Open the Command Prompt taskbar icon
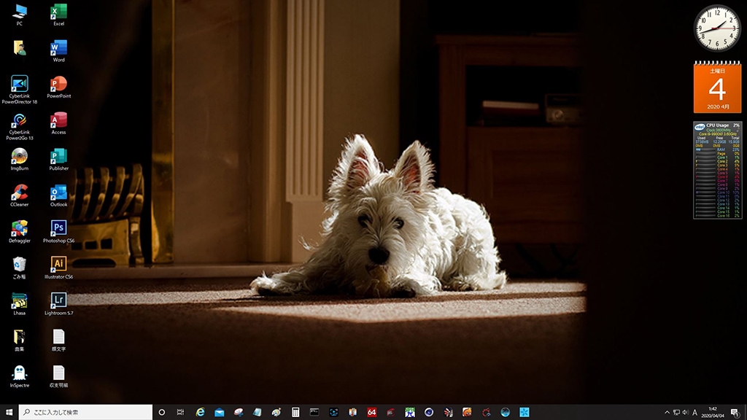747x420 pixels. tap(314, 412)
